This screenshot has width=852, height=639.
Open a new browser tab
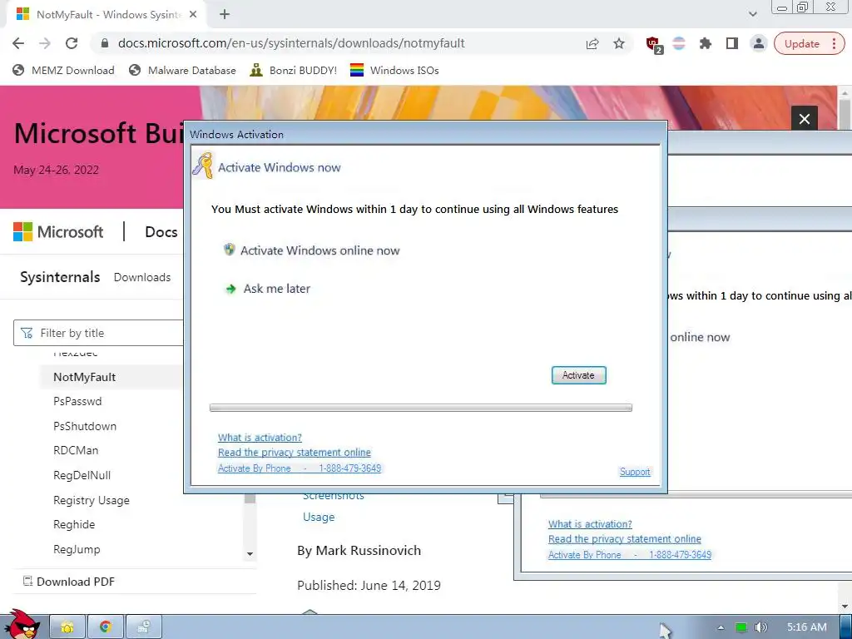(225, 15)
